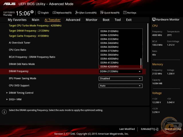This screenshot has height=137, width=183.
Task: Open the DRAM Frequency dropdown
Action: (x=121, y=71)
